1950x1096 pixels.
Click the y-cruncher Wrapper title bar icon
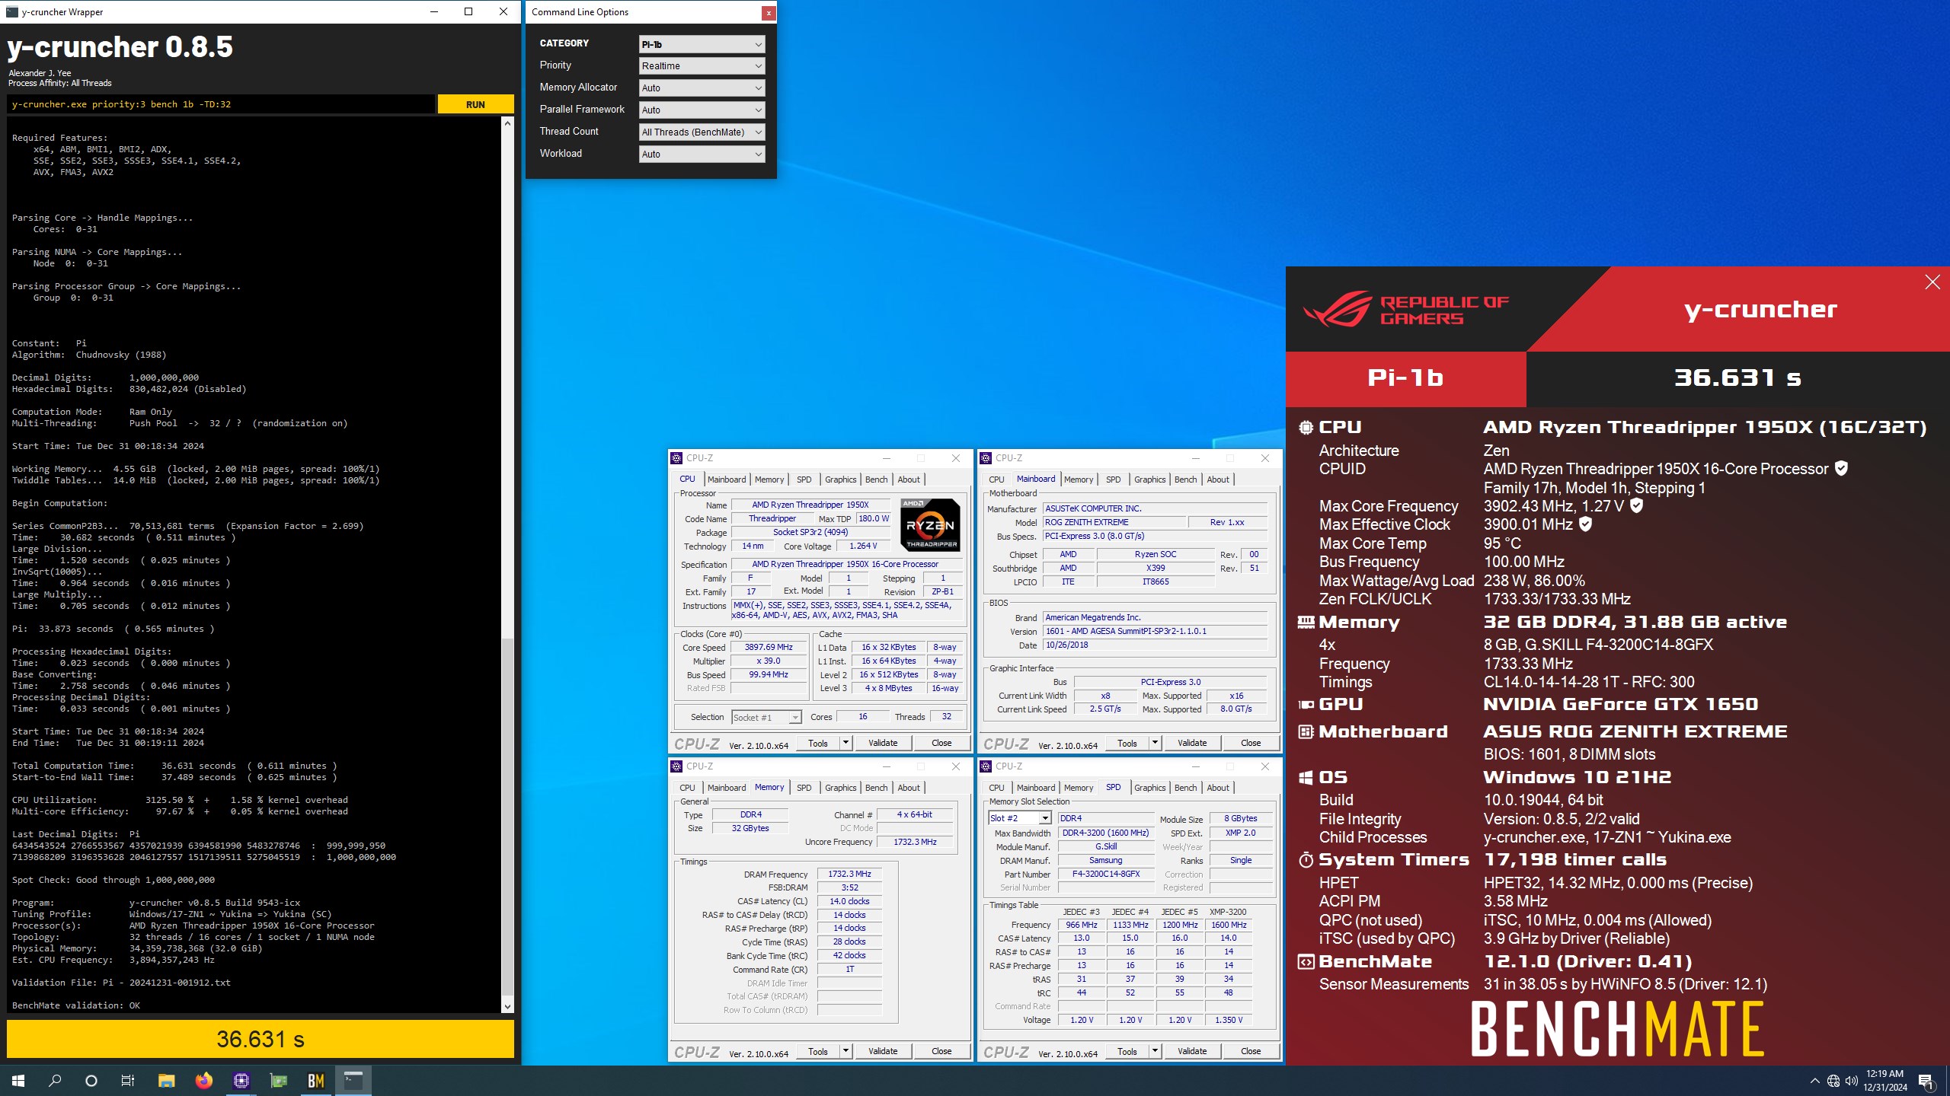click(x=11, y=11)
